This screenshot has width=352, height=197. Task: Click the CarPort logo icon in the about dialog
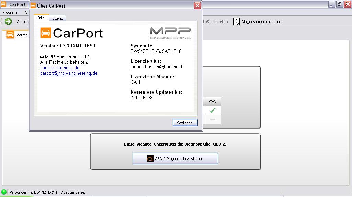tap(46, 33)
